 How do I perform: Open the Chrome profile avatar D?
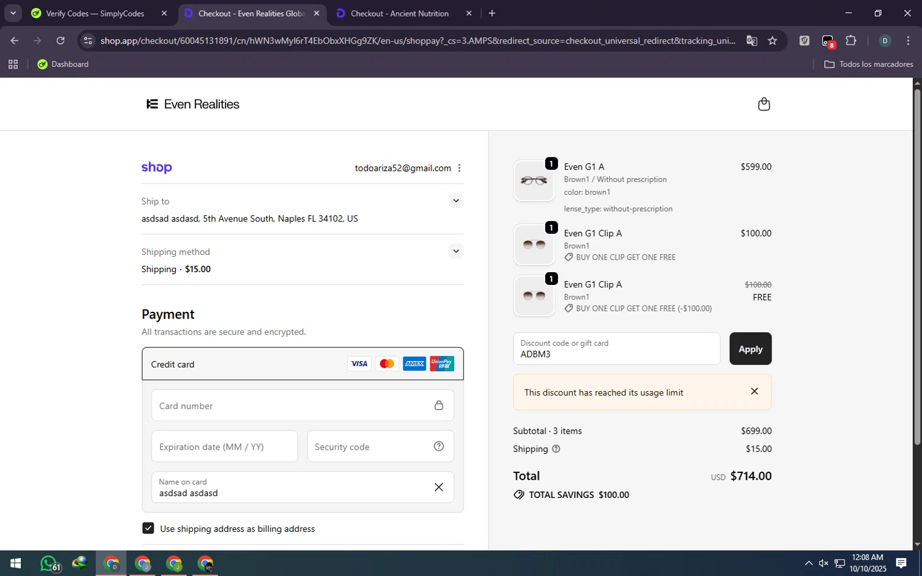pos(885,41)
